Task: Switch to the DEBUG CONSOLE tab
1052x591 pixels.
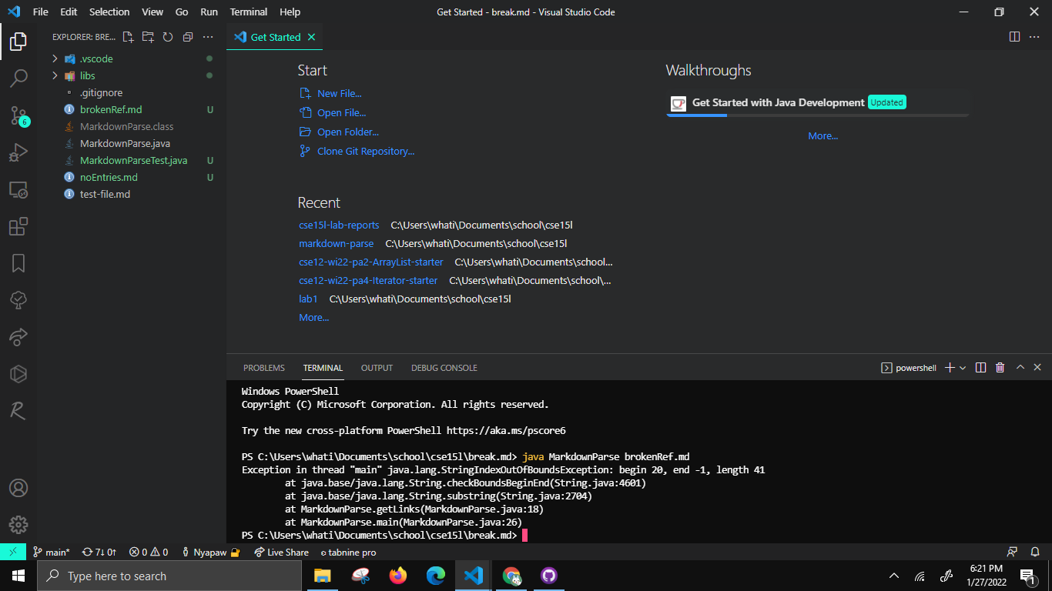Action: (x=444, y=367)
